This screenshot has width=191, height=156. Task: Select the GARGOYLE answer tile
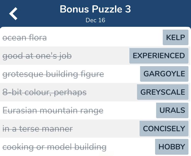(x=164, y=74)
